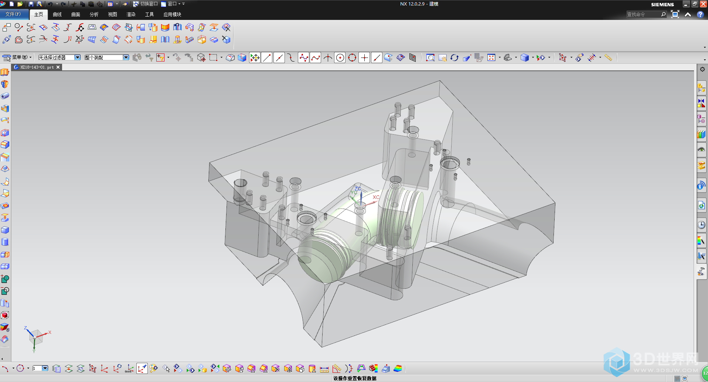Expand the rectangle selection method dropdown arrow
708x382 pixels.
221,58
